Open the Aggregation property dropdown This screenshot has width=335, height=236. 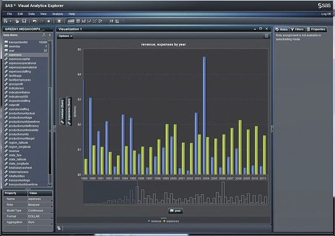pyautogui.click(x=52, y=224)
